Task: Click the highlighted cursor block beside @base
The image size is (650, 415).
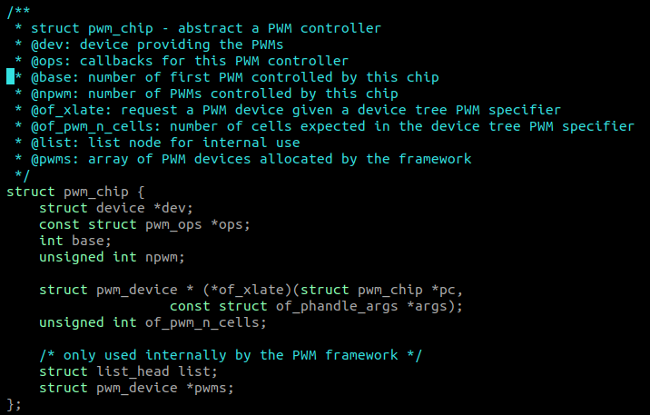Action: pos(10,77)
